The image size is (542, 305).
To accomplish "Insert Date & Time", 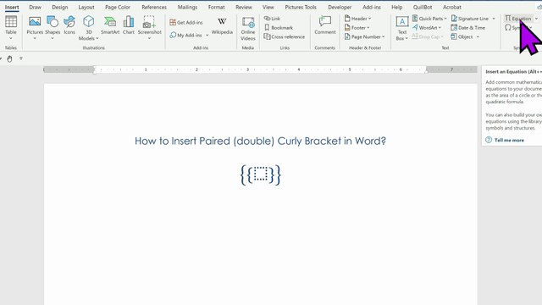I will click(x=468, y=27).
